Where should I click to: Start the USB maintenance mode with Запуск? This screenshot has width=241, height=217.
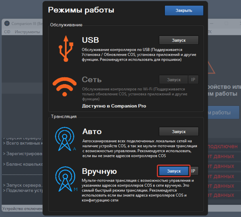179,40
